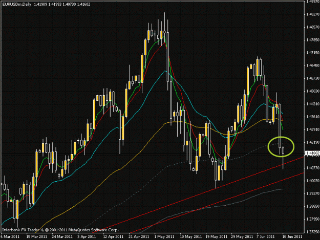Click the 19 May 2011 date label
The width and height of the screenshot is (320, 240).
pos(217,237)
